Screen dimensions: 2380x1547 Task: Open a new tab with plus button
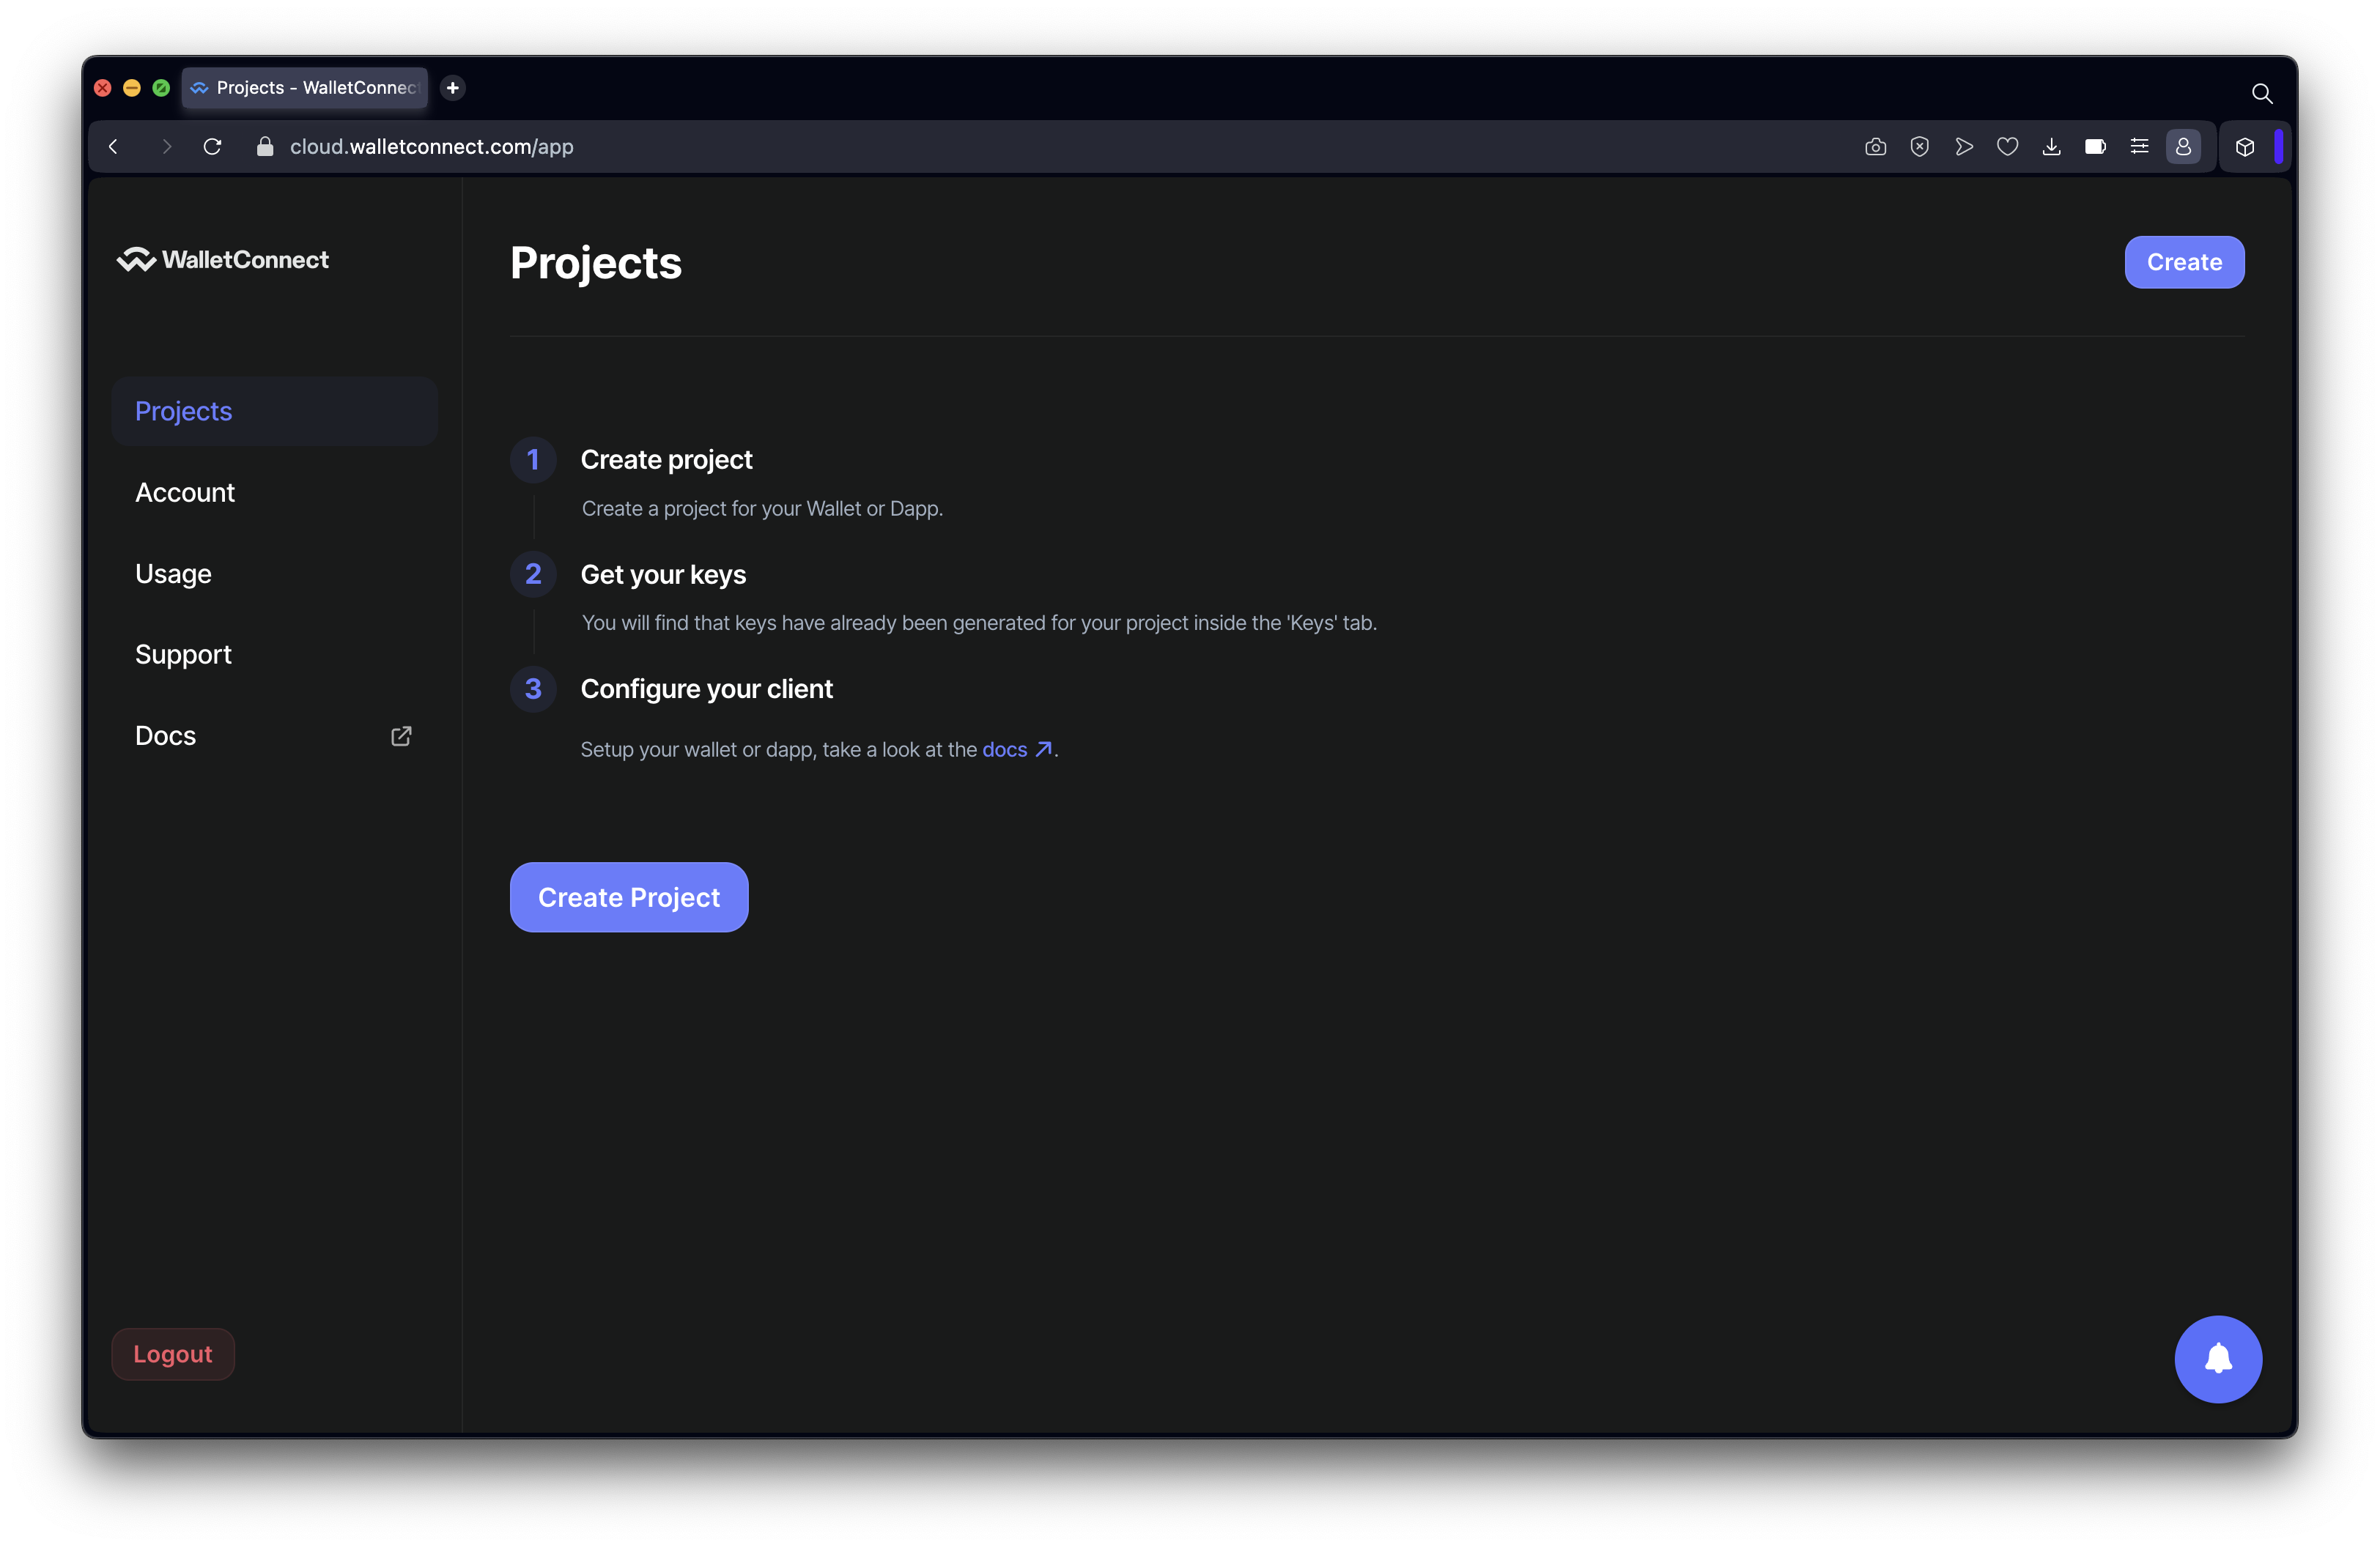pos(453,88)
